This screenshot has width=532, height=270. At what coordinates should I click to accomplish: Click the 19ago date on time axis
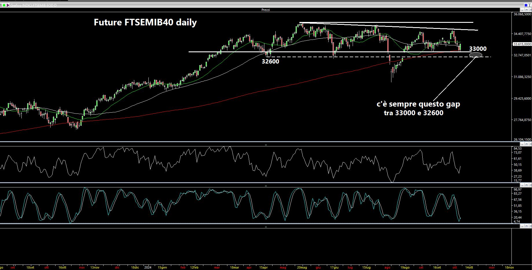tap(405, 267)
